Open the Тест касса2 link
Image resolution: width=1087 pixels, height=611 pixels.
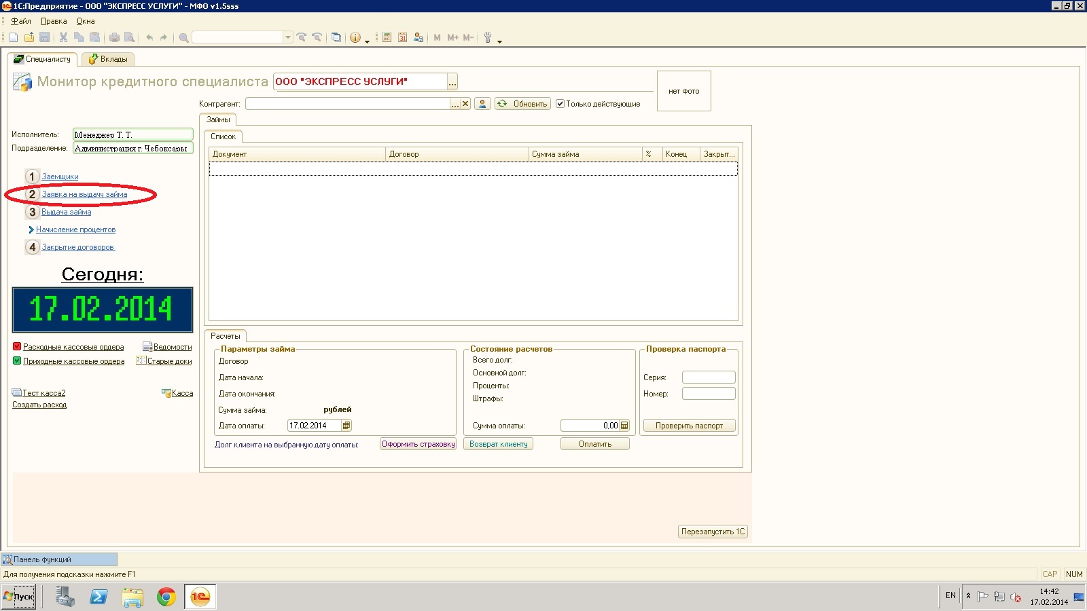click(43, 393)
